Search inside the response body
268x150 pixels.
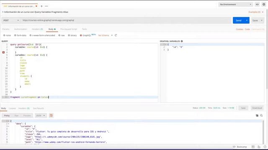[261, 115]
